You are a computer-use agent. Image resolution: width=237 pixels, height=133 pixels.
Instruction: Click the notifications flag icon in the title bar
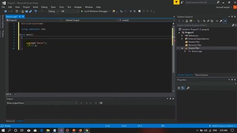pyautogui.click(x=176, y=2)
